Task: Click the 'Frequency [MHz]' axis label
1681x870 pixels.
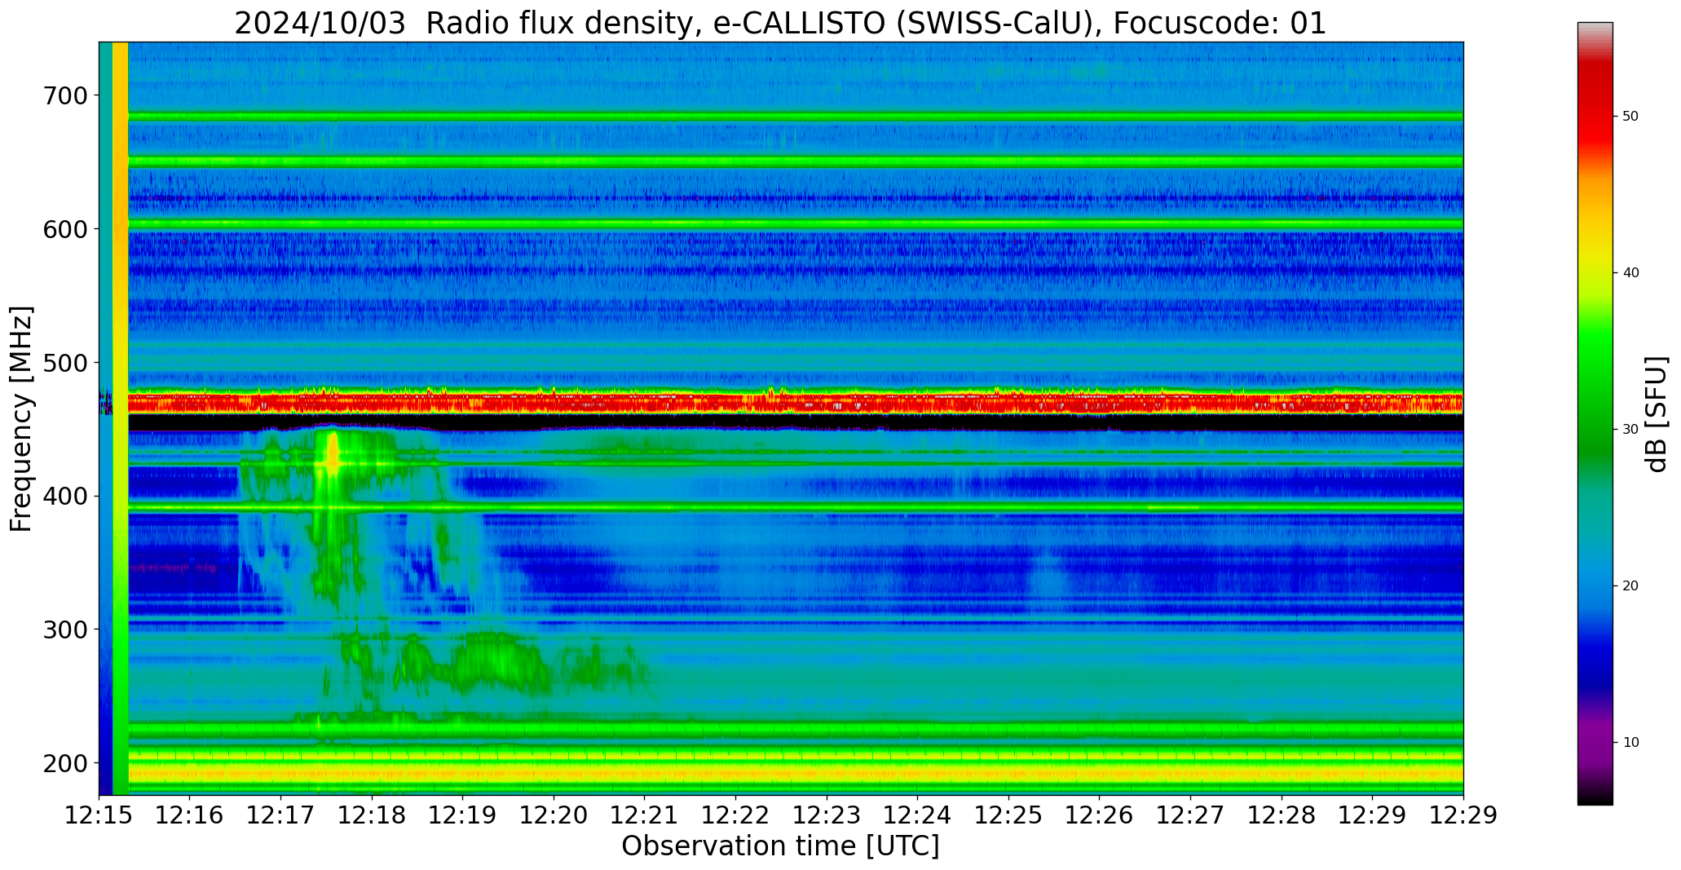Action: pos(21,418)
